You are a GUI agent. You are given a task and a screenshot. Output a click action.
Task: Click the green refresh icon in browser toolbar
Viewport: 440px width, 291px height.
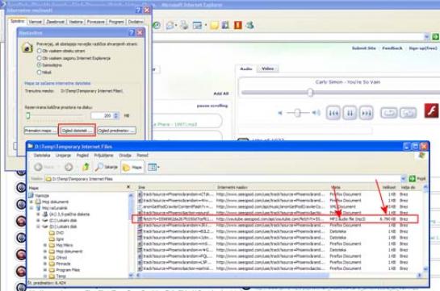click(x=157, y=25)
